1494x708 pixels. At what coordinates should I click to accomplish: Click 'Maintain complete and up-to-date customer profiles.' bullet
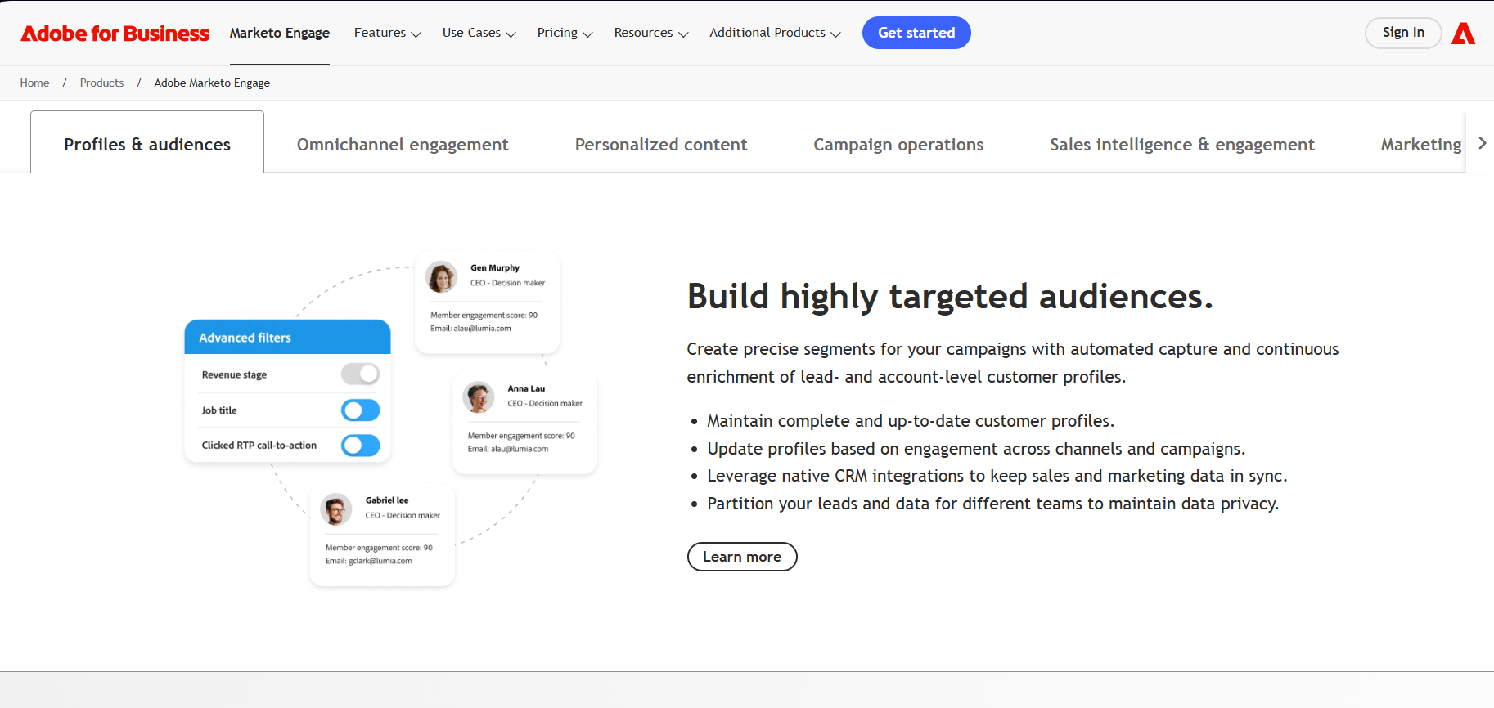(x=911, y=421)
